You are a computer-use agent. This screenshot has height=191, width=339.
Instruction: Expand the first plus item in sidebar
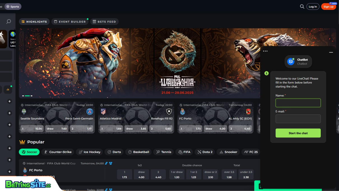click(x=10, y=101)
